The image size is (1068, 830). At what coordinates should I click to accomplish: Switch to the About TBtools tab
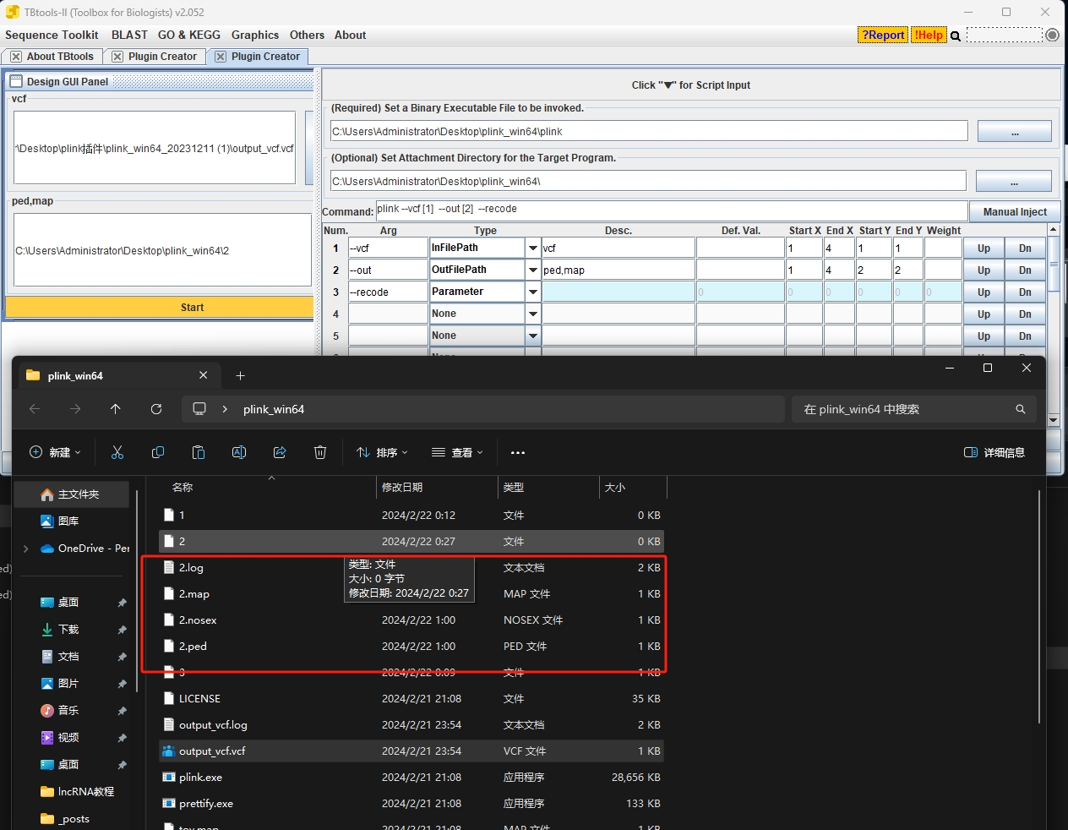[59, 57]
